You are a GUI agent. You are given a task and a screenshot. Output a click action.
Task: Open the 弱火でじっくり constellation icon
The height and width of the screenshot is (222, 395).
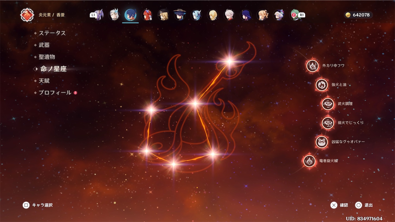pos(328,123)
